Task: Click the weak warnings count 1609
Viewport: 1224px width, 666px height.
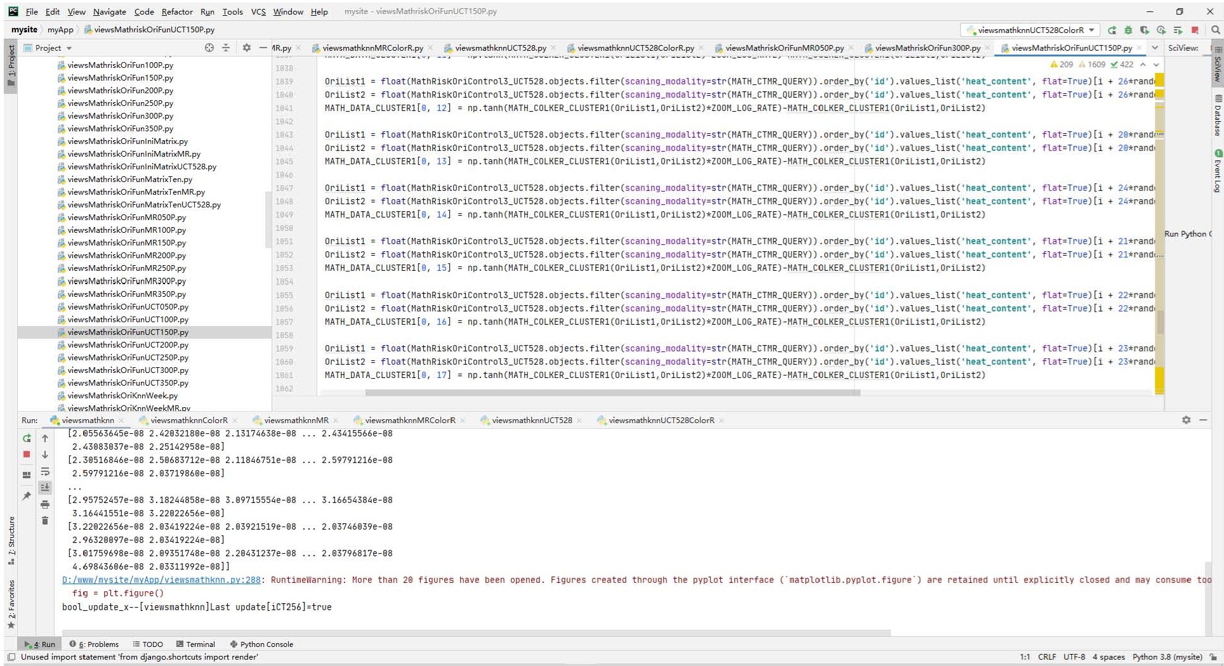Action: click(x=1092, y=64)
